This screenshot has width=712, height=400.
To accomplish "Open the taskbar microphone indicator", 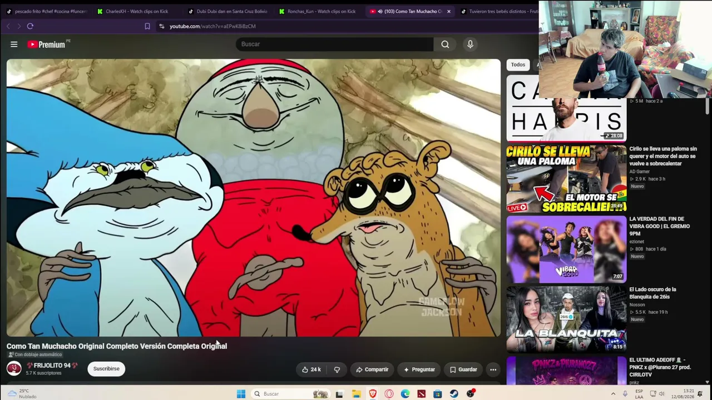I will pos(625,394).
